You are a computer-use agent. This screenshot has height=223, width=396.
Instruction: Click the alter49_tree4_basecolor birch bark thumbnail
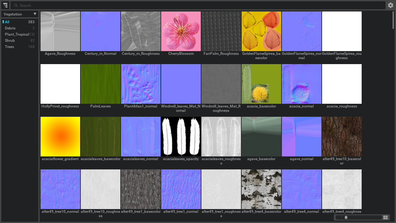click(261, 189)
